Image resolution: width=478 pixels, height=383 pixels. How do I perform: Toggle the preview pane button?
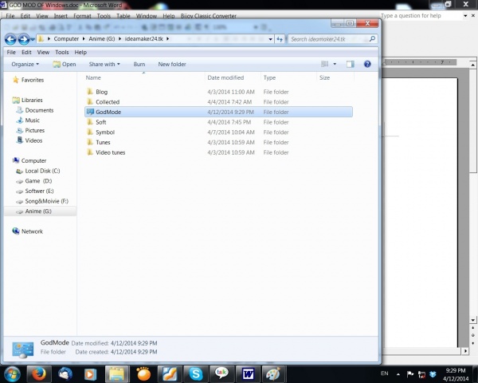click(350, 64)
